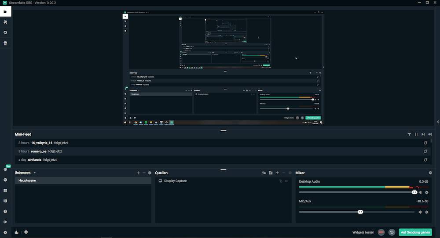This screenshot has height=238, width=440.
Task: Click the logout arrow sidebar icon
Action: tap(5, 222)
